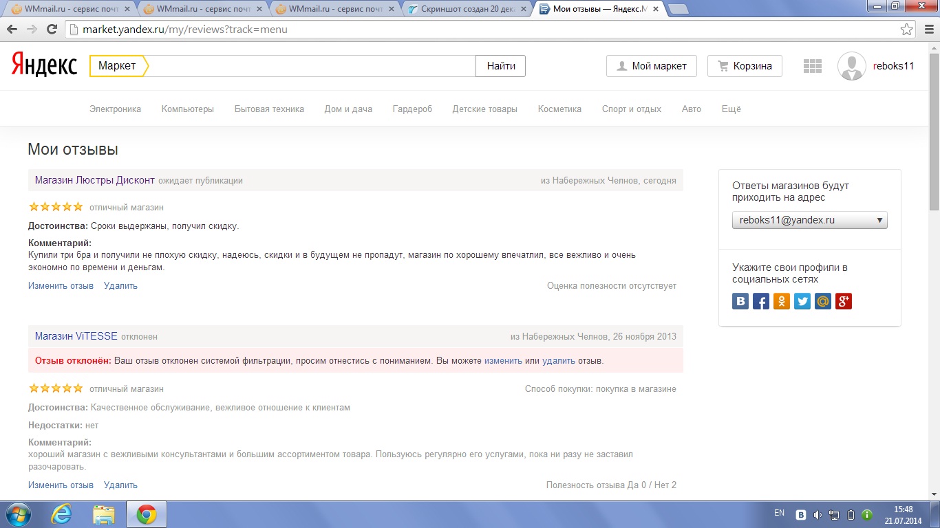Go back with the browser back arrow
This screenshot has width=940, height=528.
pyautogui.click(x=12, y=30)
